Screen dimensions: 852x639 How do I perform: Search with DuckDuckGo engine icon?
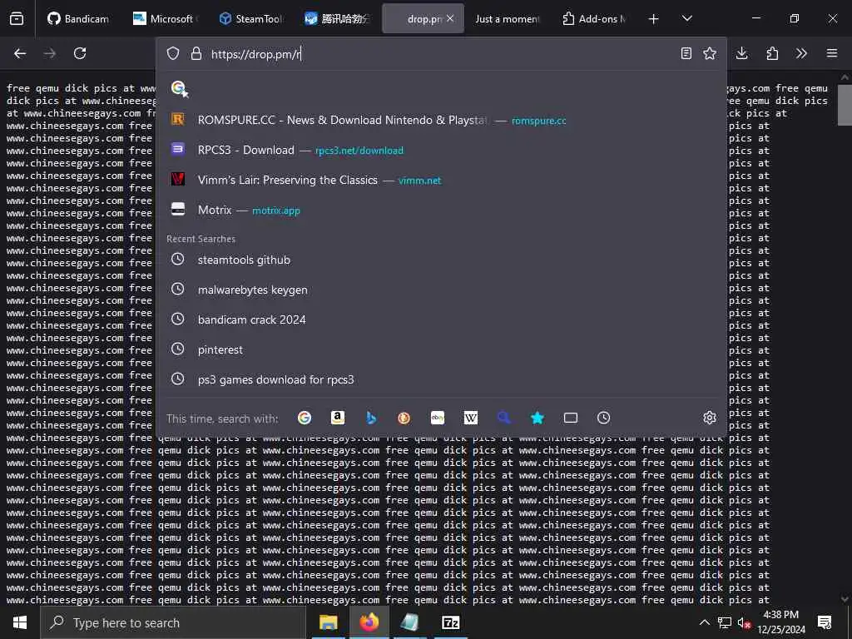point(404,418)
